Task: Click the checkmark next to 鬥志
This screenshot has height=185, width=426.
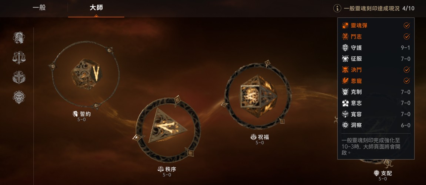Action: 407,36
